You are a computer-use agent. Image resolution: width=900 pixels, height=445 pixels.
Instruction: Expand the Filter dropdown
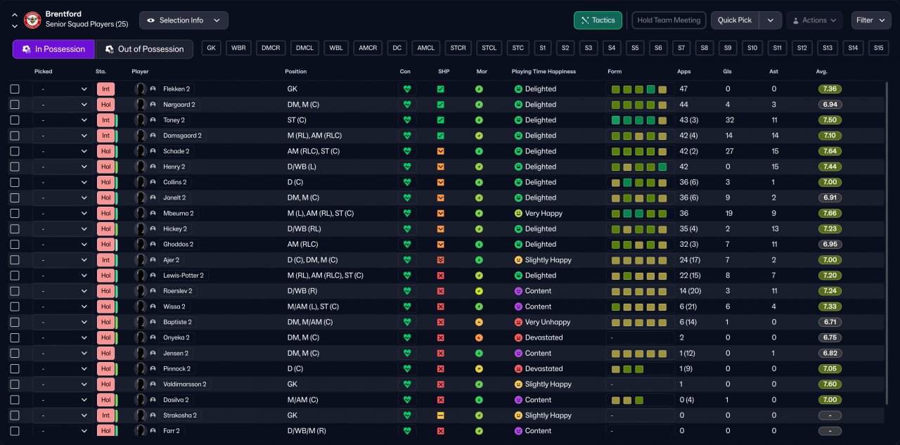point(871,20)
